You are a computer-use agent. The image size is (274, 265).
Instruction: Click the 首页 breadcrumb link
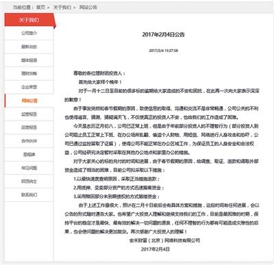[x=40, y=8]
